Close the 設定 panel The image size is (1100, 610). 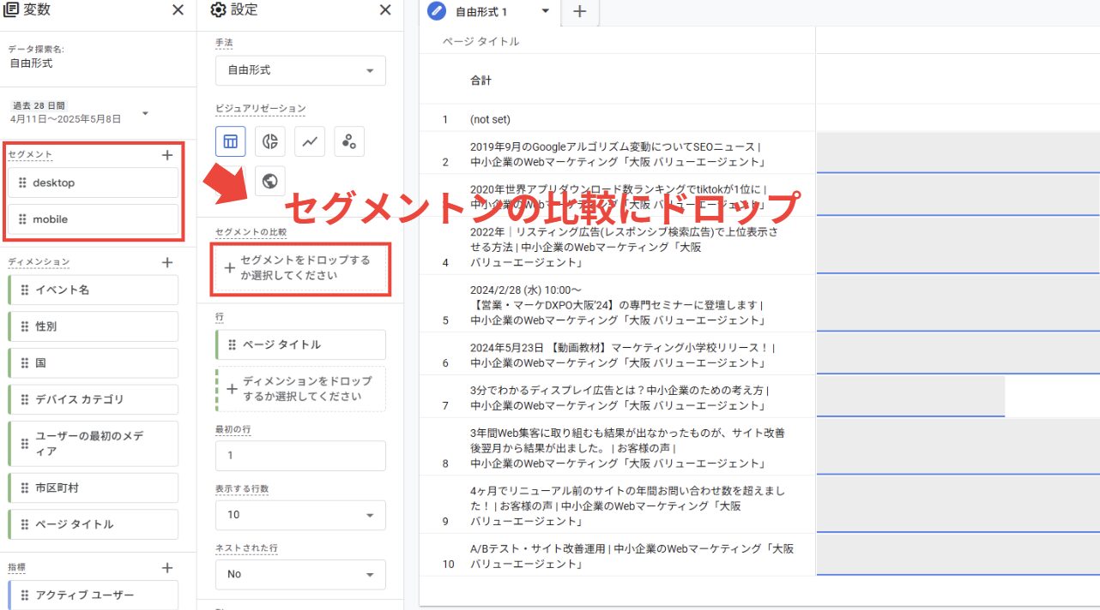point(385,10)
